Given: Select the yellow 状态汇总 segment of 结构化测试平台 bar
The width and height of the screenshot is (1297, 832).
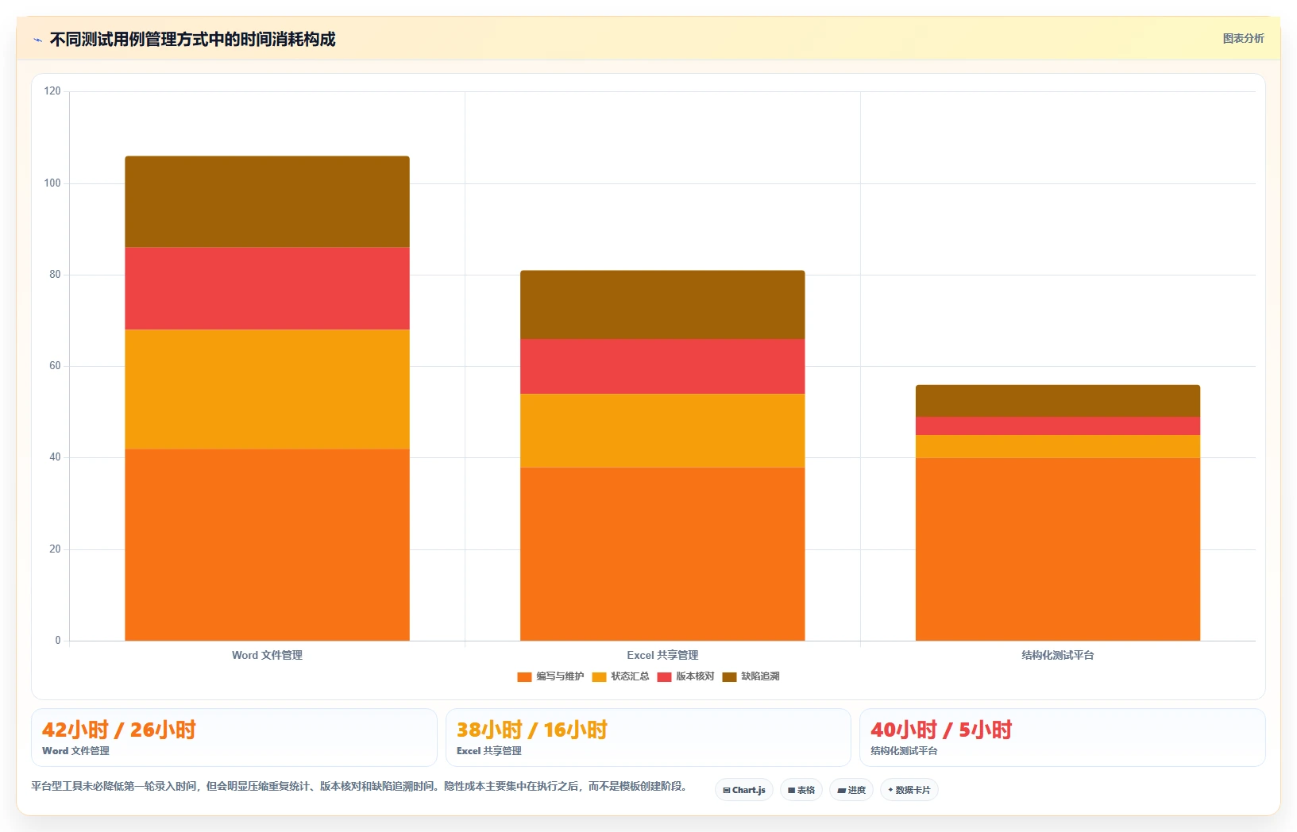Looking at the screenshot, I should point(1057,446).
